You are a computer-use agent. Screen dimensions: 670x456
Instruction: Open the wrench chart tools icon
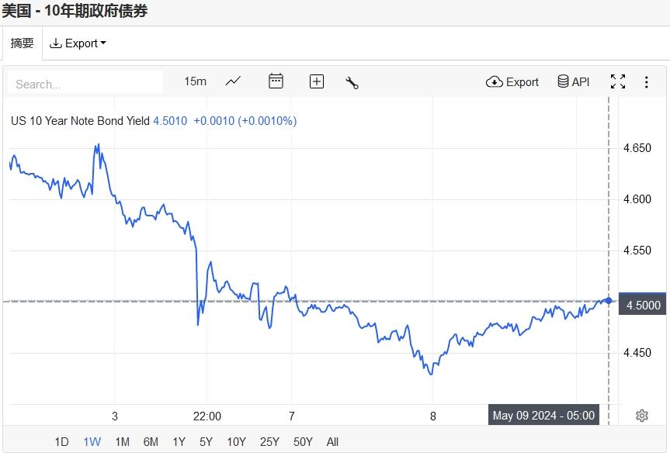[x=352, y=82]
